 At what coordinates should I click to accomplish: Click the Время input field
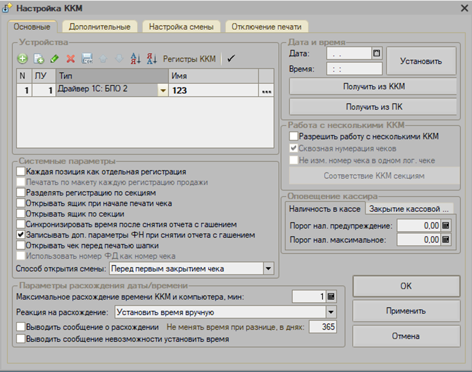point(354,69)
